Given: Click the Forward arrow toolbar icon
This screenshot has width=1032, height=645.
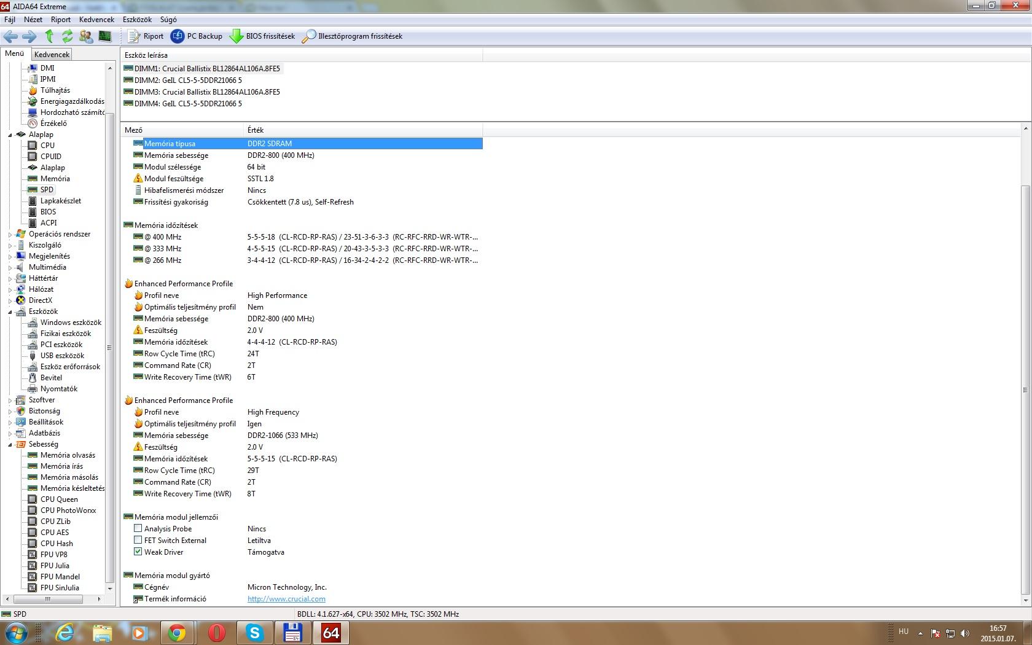Looking at the screenshot, I should (29, 36).
